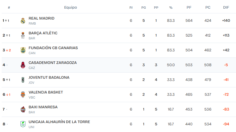
Task: Sort by the PG wins column header
Action: (x=143, y=8)
